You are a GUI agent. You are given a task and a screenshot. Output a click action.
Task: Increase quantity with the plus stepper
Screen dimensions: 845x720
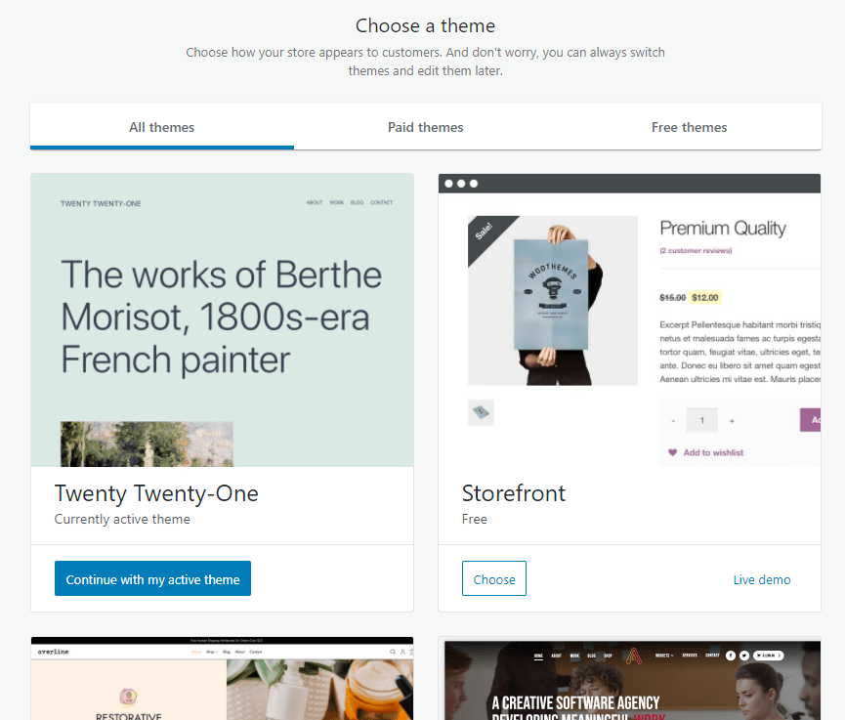(732, 420)
